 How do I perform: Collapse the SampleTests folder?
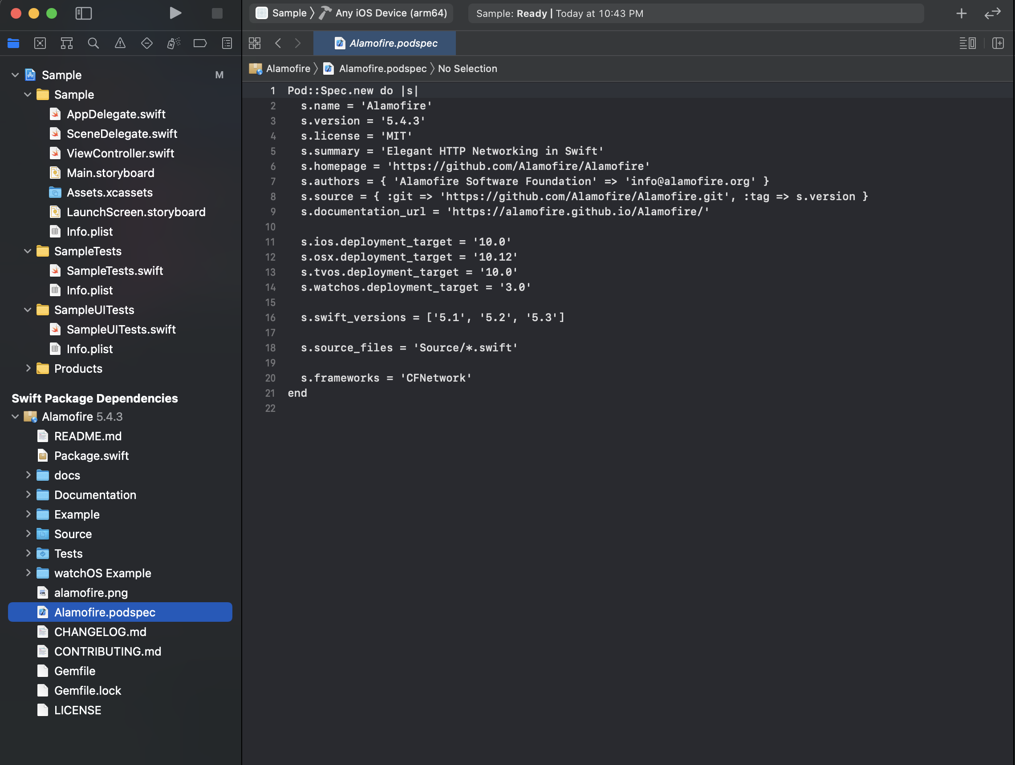coord(28,251)
